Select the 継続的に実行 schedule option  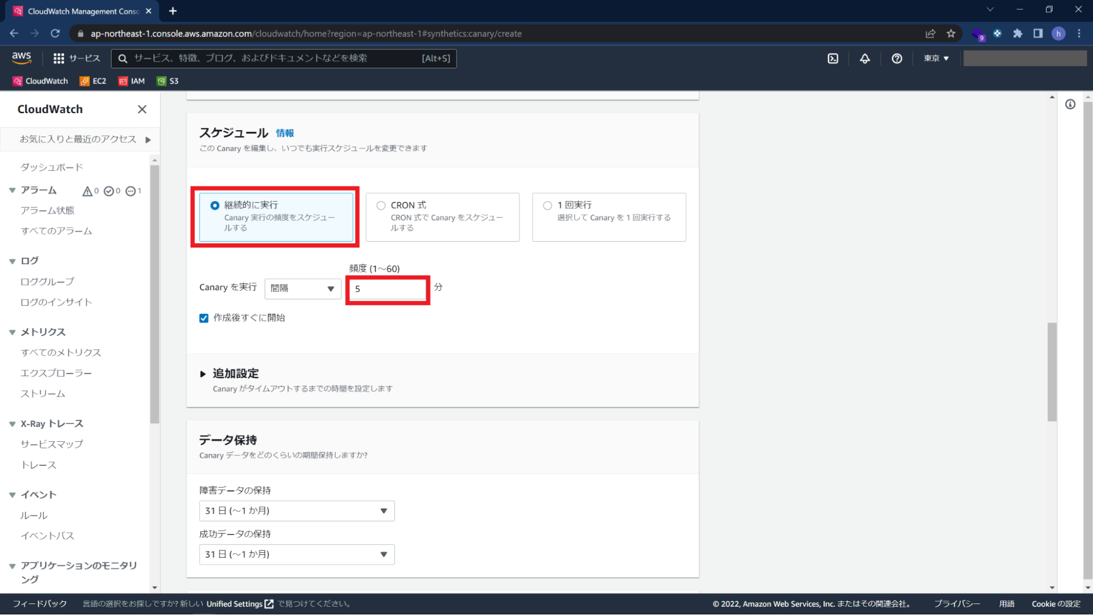[x=276, y=217]
